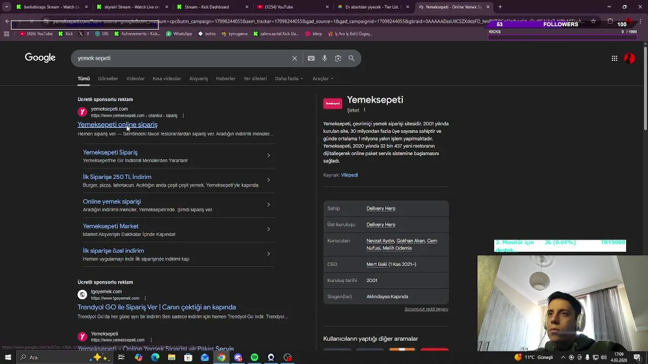Viewport: 648px width, 364px height.
Task: Open the Google account profile avatar
Action: pyautogui.click(x=629, y=58)
